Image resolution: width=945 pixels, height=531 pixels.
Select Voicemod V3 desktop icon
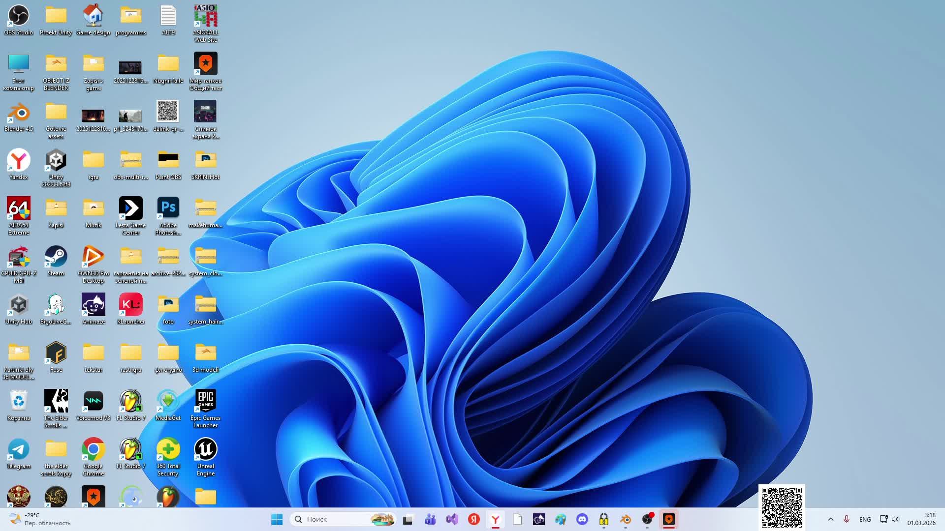pyautogui.click(x=93, y=402)
